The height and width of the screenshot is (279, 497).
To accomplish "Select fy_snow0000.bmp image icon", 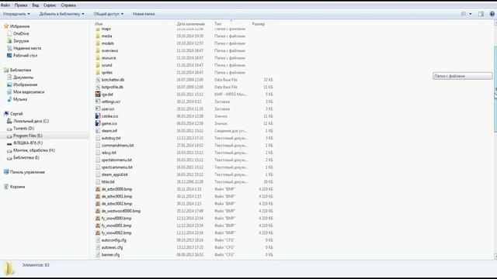I will (x=98, y=219).
